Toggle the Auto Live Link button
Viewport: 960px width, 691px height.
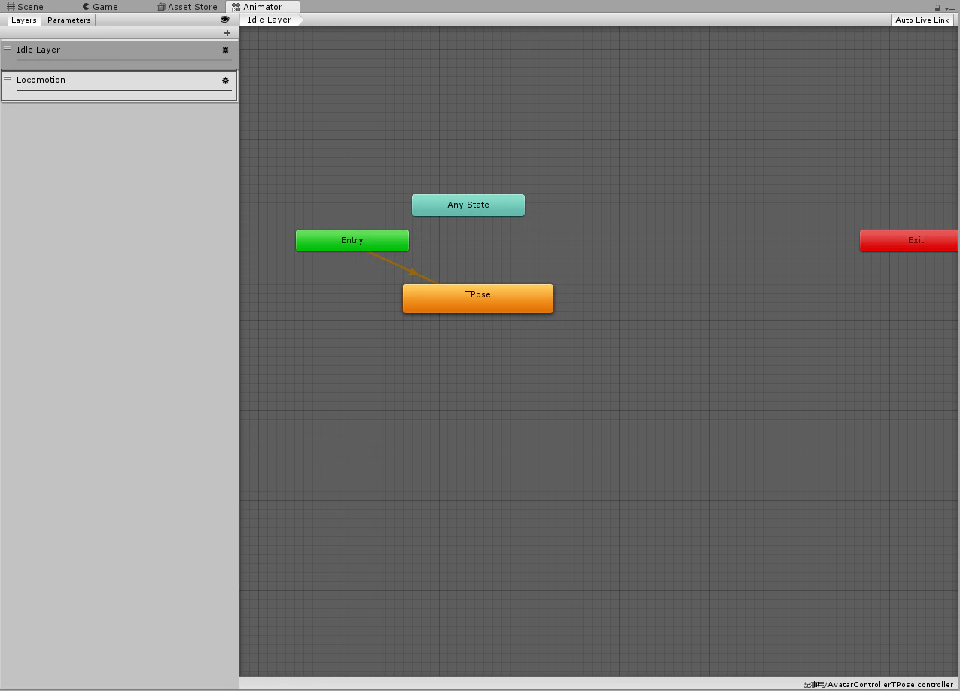(922, 20)
